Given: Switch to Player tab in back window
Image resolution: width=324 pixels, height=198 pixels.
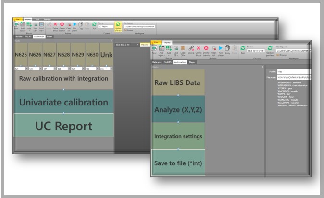Looking at the screenshot, I should tap(50, 36).
